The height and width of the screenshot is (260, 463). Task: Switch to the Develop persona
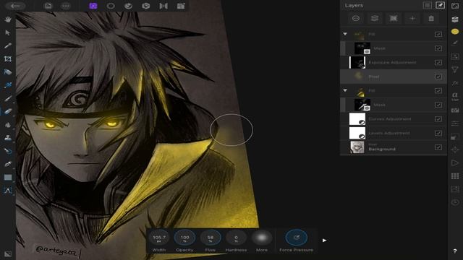[145, 6]
